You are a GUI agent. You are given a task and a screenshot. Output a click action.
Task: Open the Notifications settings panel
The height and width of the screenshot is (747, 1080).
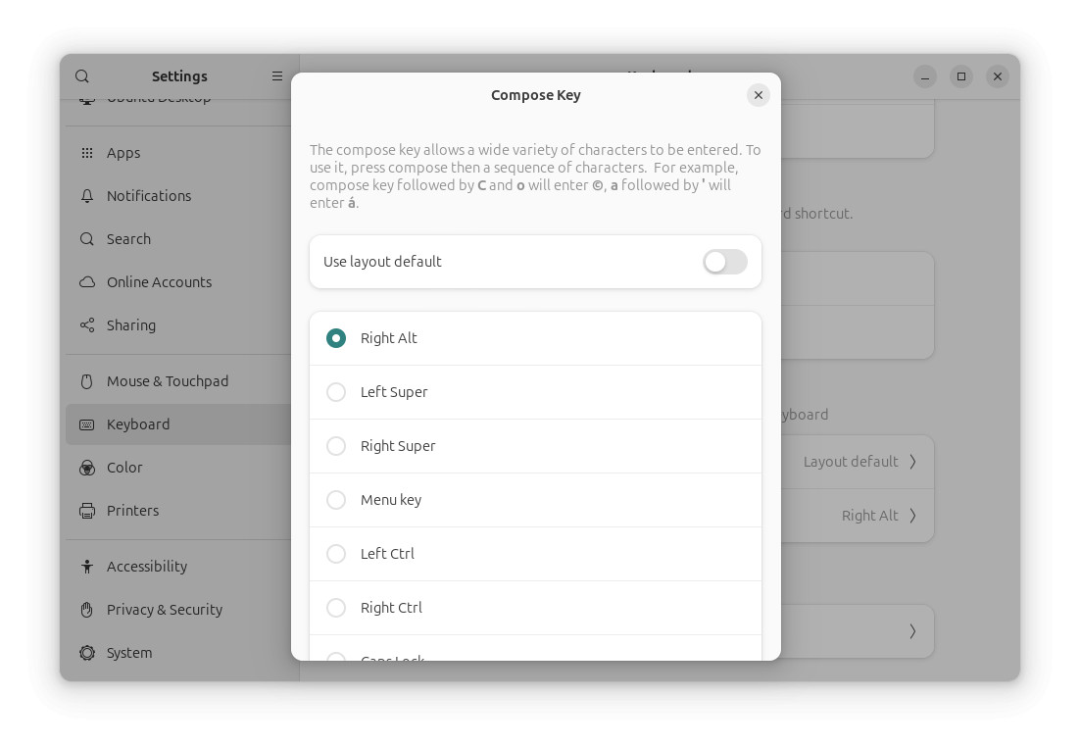[x=178, y=196]
